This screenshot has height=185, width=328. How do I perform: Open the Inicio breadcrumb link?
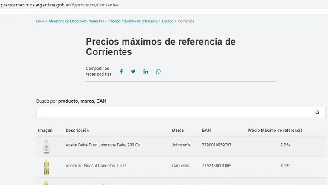point(41,21)
